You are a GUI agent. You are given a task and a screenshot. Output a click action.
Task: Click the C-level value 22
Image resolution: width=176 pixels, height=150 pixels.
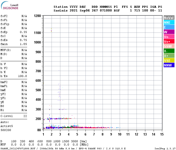25,116
